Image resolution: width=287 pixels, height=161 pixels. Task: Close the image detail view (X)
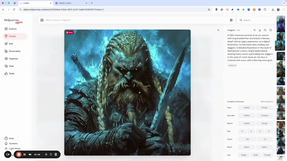218,30
